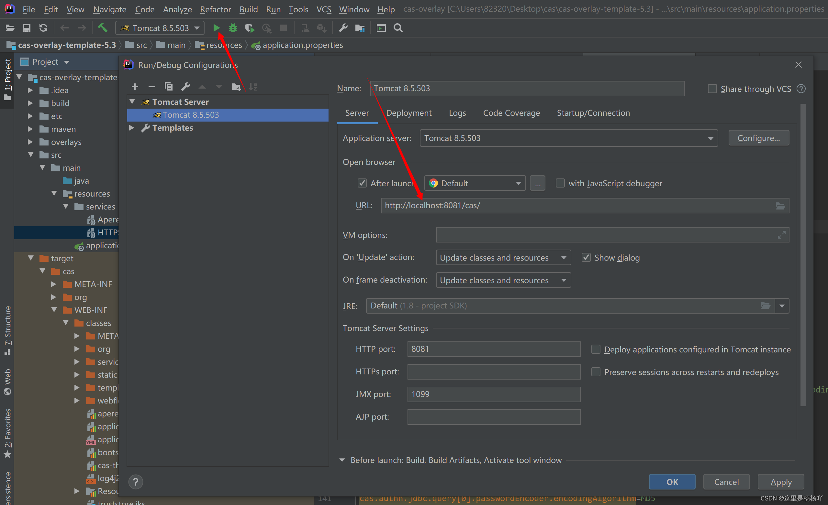
Task: Select Tomcat 8.5.503 configuration in tree
Action: tap(228, 115)
